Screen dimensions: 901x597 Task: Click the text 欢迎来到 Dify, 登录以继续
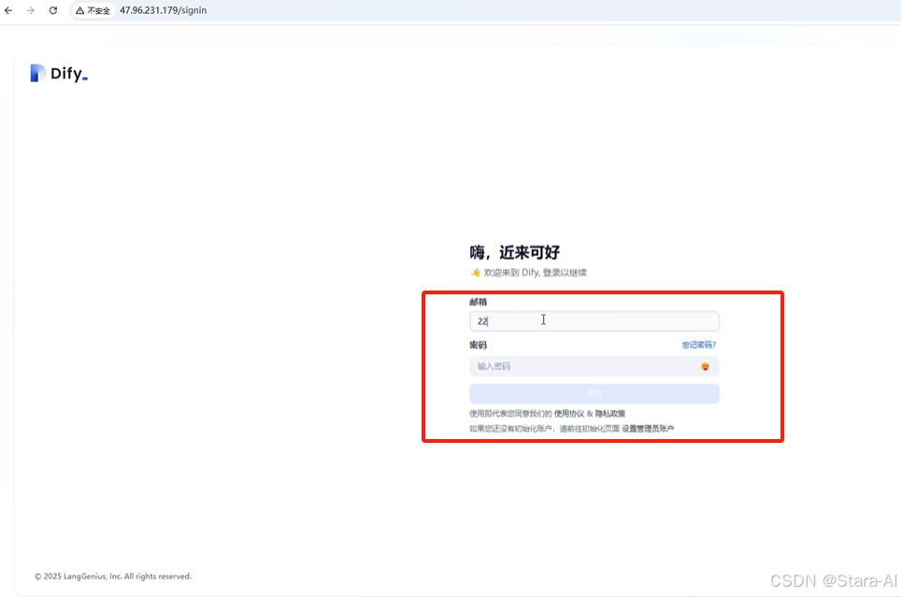pos(535,273)
